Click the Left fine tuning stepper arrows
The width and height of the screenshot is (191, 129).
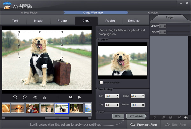[117, 96]
